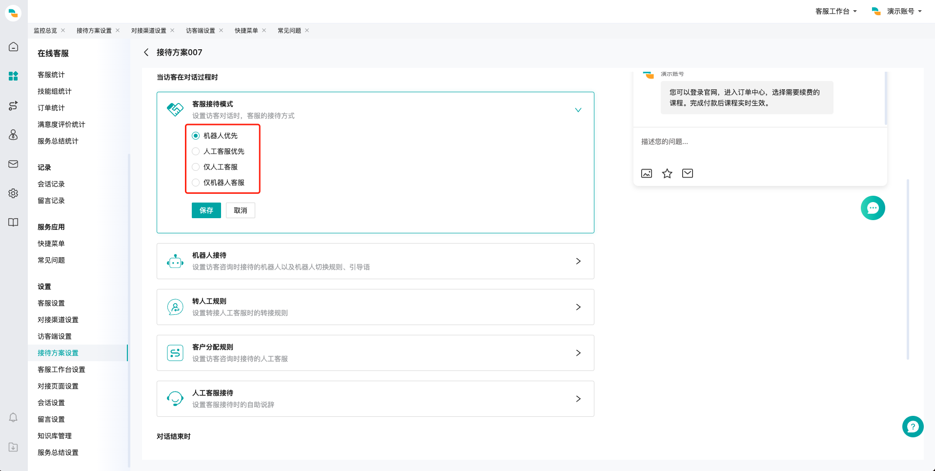
Task: Open the download box icon in rail
Action: pyautogui.click(x=13, y=447)
